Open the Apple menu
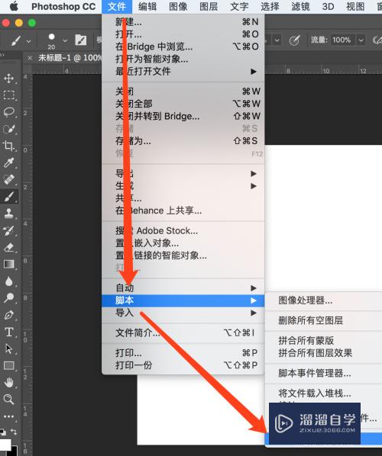Screen dimensions: 382x456 (x=14, y=6)
